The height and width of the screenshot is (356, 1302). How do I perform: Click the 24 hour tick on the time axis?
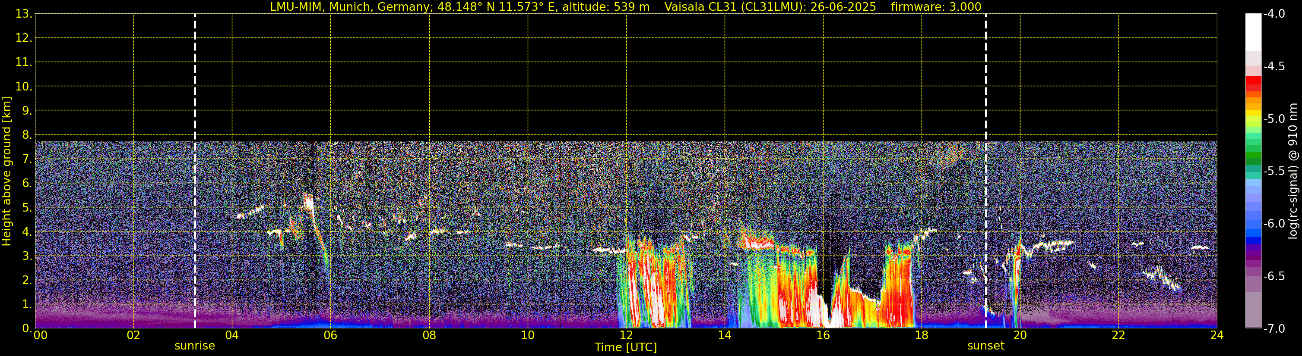1216,336
